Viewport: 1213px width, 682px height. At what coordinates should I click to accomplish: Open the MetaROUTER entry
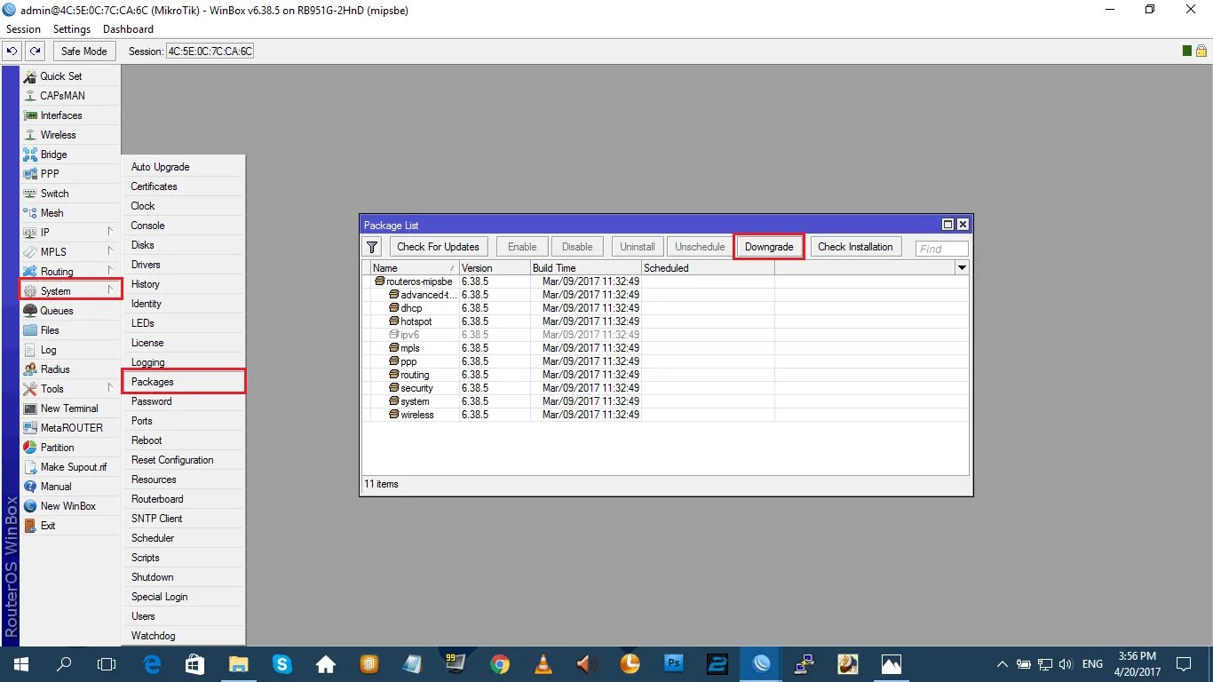click(70, 428)
